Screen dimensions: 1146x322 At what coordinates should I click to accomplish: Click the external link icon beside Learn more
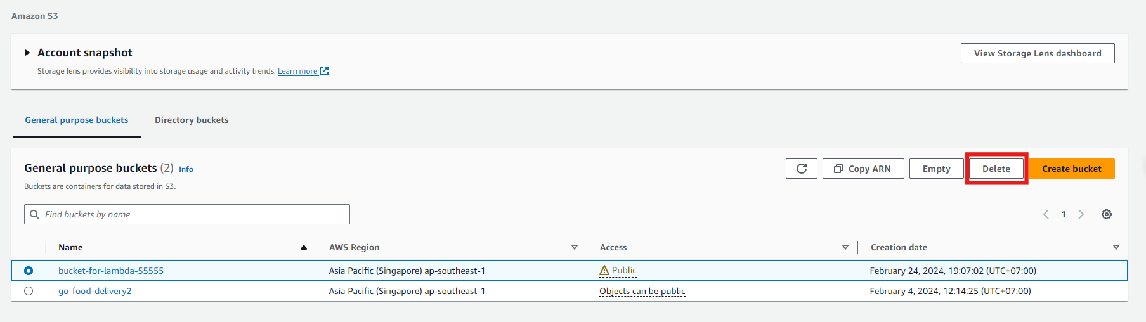pos(324,71)
